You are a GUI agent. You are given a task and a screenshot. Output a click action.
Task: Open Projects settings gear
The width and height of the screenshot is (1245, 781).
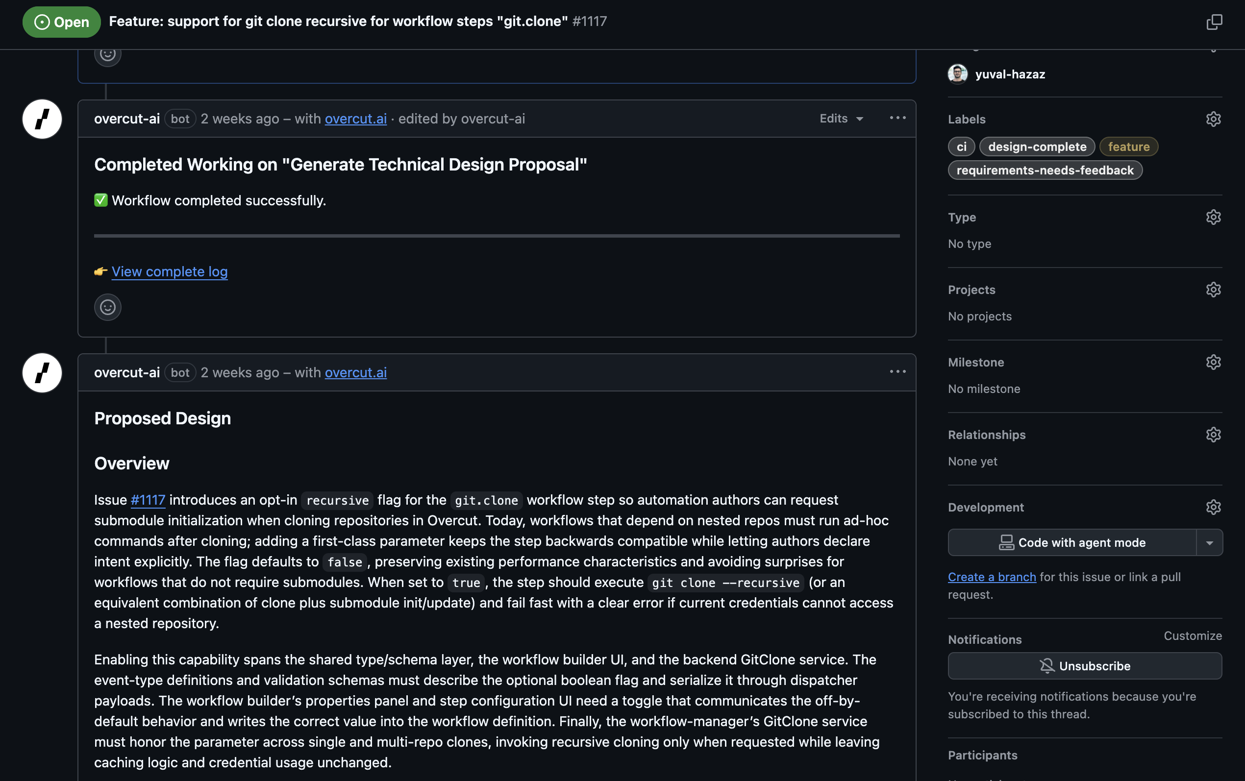1213,290
